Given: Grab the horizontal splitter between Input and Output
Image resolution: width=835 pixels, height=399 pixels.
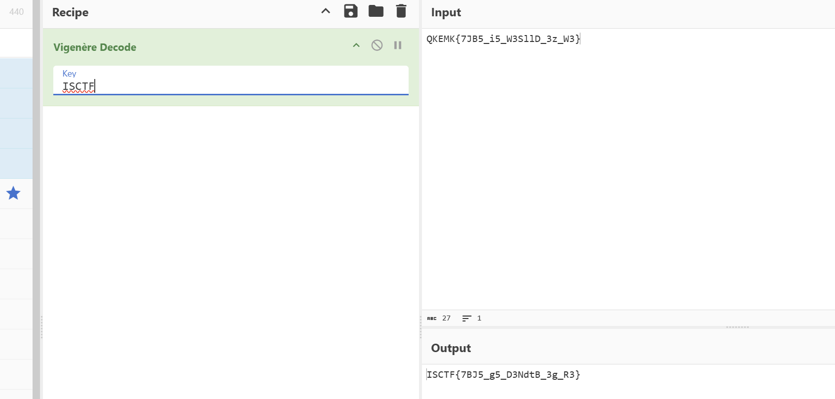Looking at the screenshot, I should (737, 327).
